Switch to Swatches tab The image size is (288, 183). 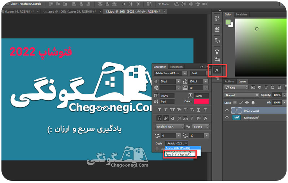coord(241,14)
